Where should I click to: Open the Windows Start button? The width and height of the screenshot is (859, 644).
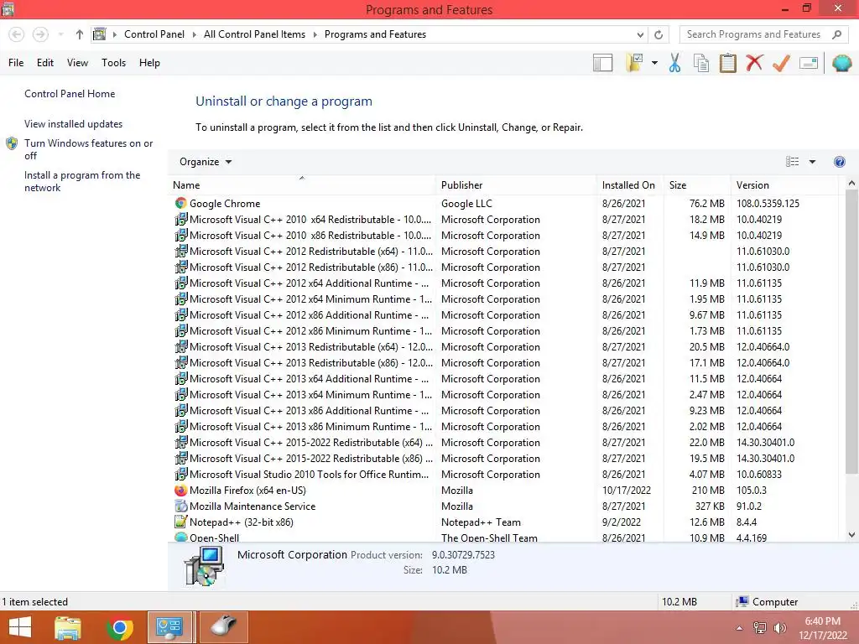tap(20, 627)
